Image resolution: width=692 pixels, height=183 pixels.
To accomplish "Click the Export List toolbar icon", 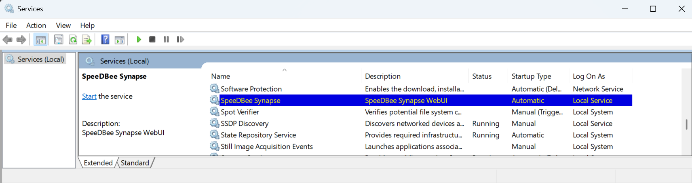I will pyautogui.click(x=86, y=40).
